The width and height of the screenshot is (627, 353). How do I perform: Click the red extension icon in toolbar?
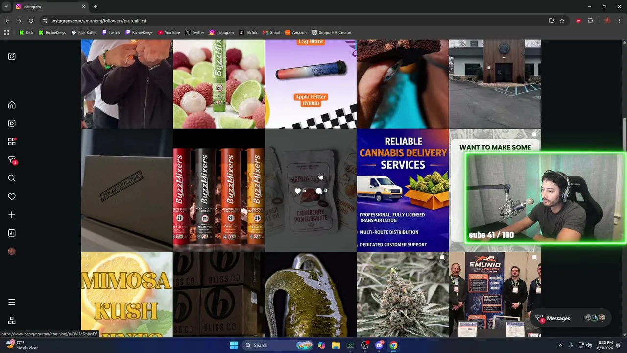pos(579,21)
